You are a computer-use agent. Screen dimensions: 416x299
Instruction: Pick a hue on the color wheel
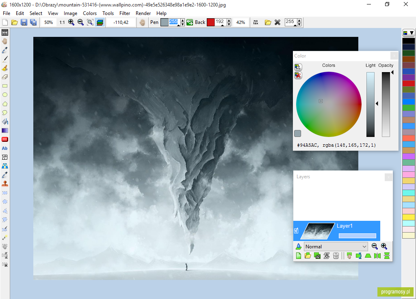[329, 104]
